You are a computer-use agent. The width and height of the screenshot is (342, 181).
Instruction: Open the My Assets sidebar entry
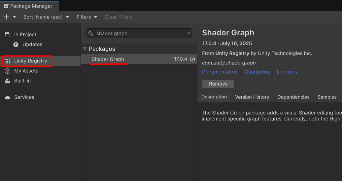click(40, 71)
